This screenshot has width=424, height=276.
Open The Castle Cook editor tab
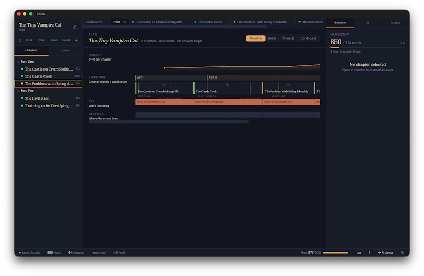click(209, 22)
